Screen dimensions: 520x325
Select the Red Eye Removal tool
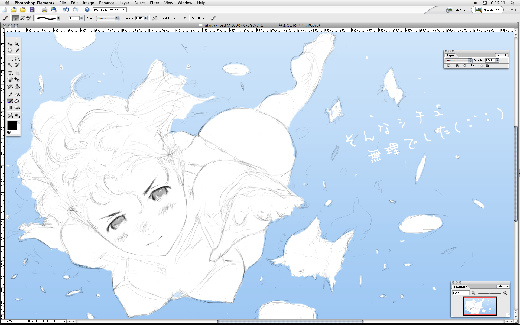click(17, 80)
